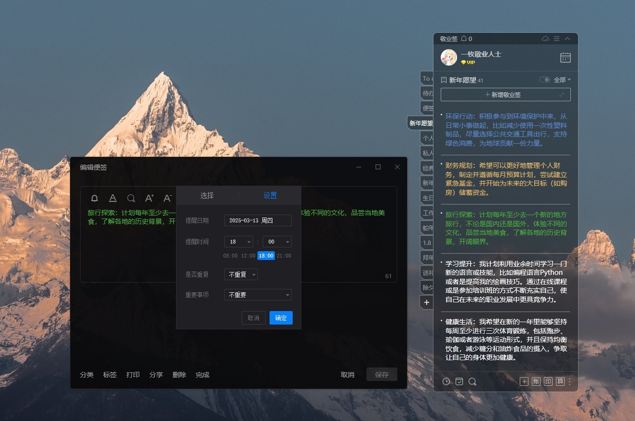Open the 重要事项 dropdown showing 不重要

258,295
